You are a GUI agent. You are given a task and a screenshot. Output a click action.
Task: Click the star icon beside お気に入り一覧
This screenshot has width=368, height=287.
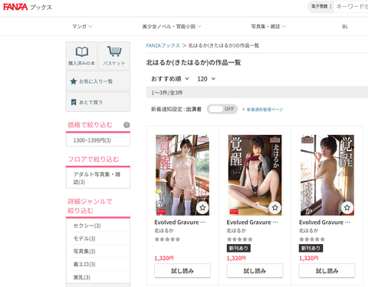click(x=74, y=81)
